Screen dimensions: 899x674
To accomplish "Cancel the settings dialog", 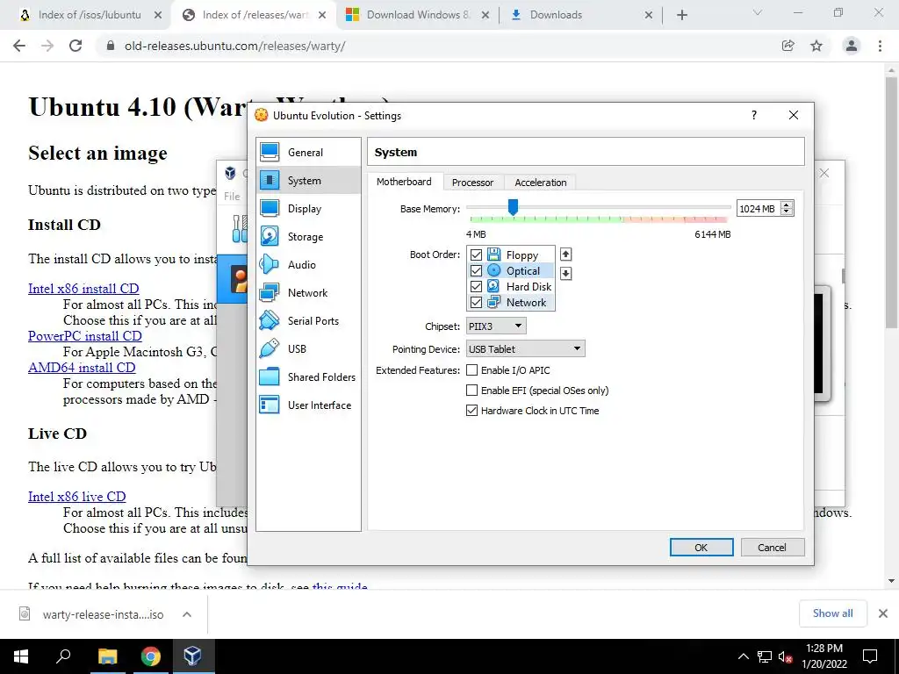I will point(772,548).
